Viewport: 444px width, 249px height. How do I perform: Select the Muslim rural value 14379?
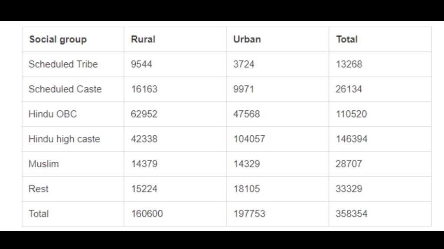144,164
